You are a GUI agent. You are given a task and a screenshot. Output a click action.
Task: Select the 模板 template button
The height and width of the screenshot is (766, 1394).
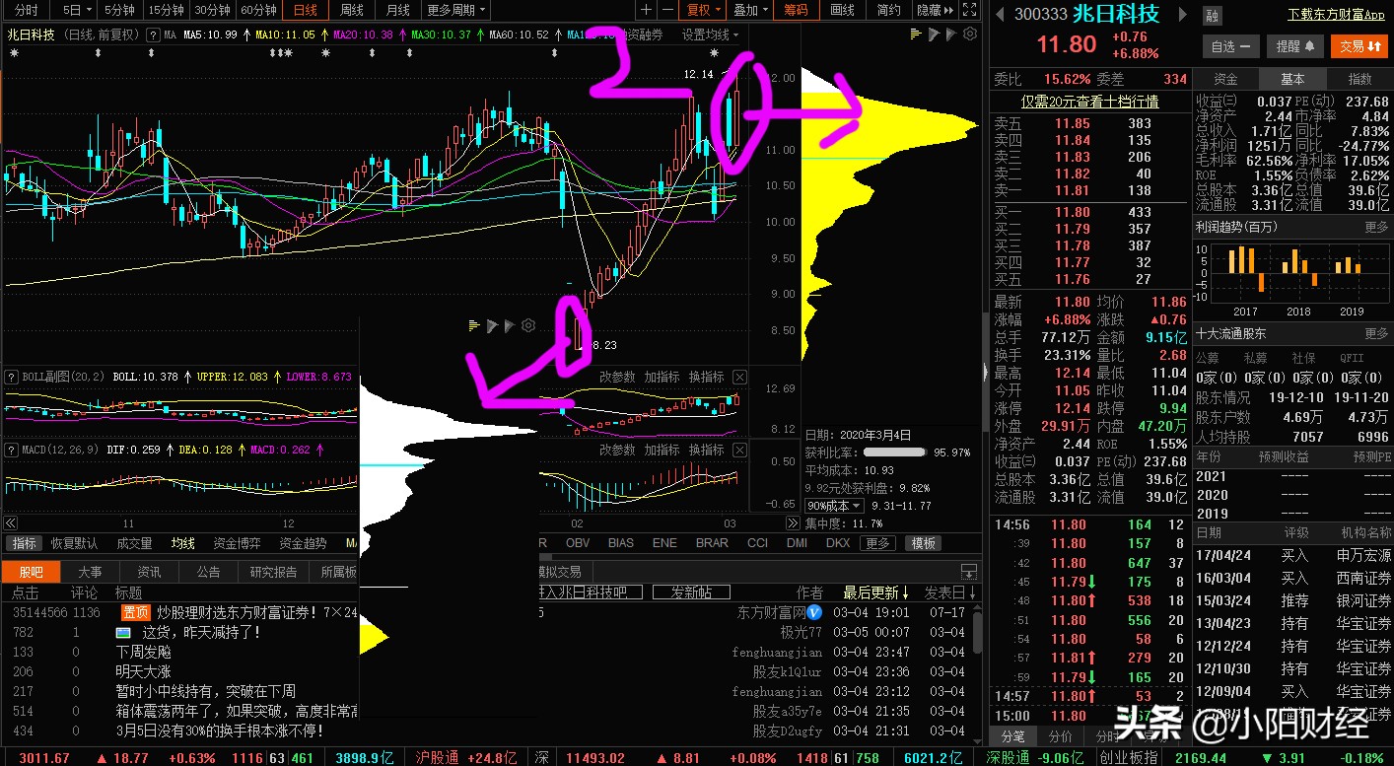tap(924, 543)
